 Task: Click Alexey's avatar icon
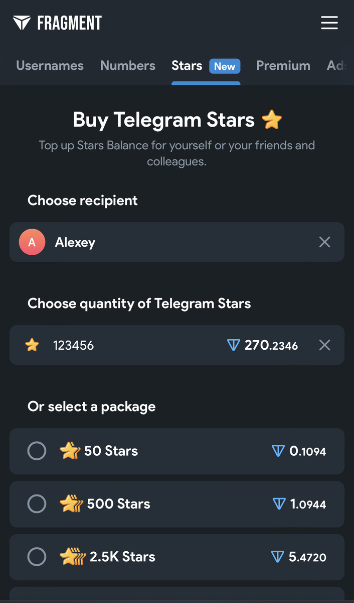(x=32, y=242)
